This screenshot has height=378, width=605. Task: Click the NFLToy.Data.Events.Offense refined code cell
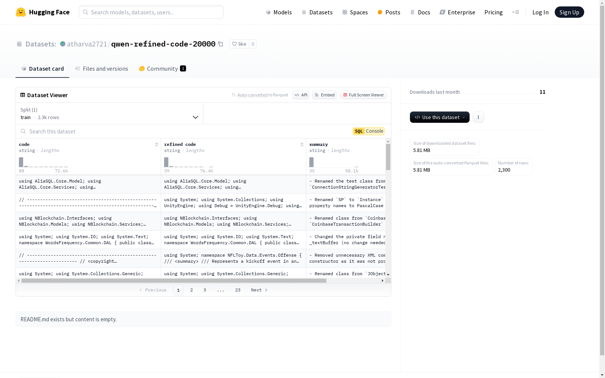[234, 258]
